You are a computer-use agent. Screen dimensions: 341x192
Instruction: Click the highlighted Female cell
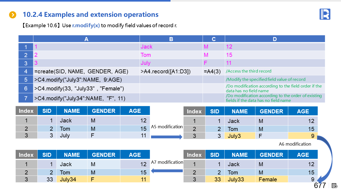[271, 179]
